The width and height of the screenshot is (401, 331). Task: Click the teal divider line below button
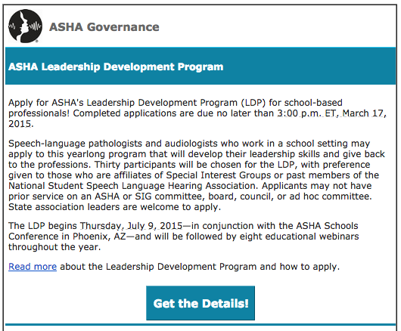coord(201,325)
